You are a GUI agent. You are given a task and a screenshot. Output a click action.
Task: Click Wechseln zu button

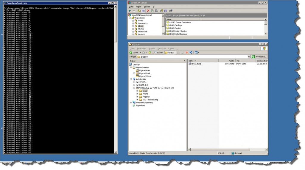point(259,57)
